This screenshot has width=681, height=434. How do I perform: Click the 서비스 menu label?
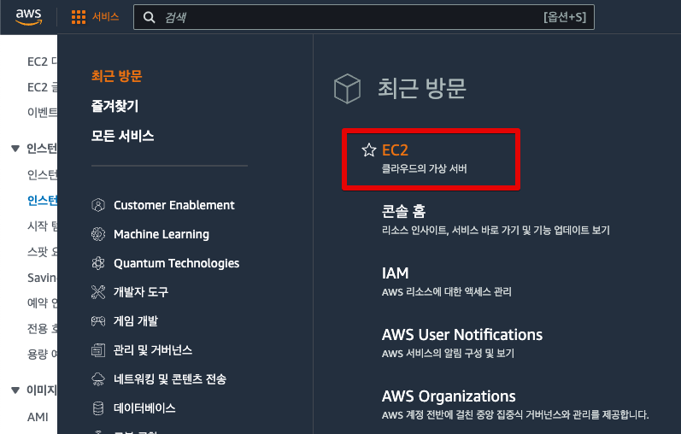106,17
